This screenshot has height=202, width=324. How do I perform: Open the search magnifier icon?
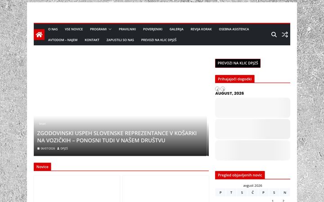(274, 35)
